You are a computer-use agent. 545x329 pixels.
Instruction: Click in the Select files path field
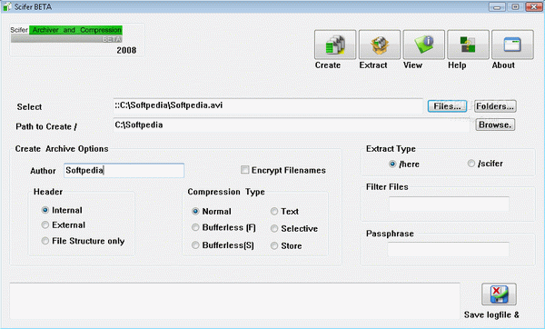coord(268,105)
